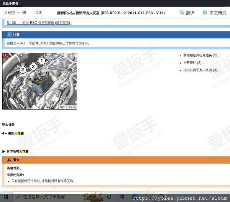Click the 爱扳手数据 app title

pyautogui.click(x=11, y=3)
